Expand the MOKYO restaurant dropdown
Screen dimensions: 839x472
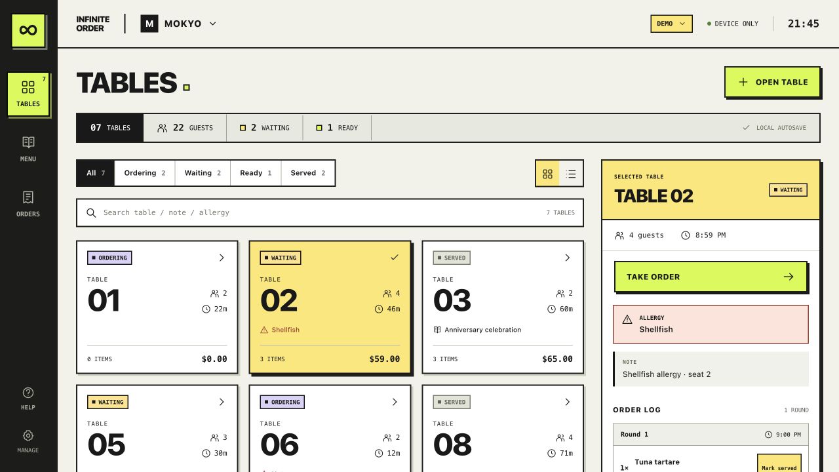click(212, 24)
